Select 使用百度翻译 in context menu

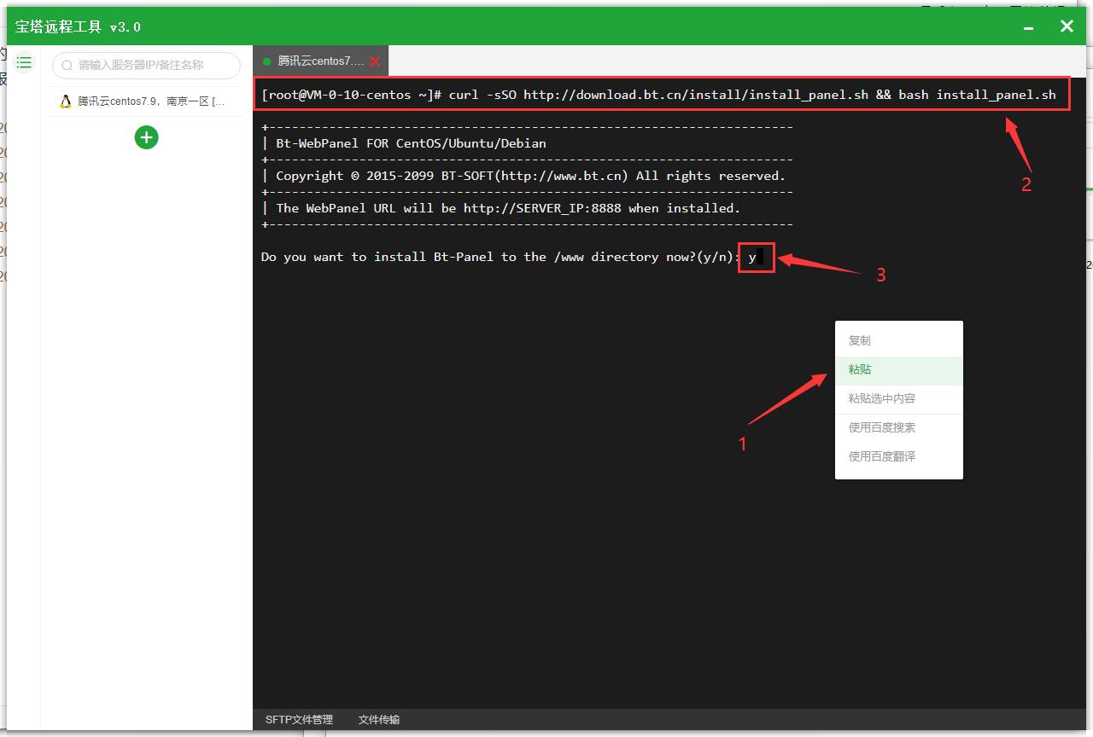coord(881,456)
